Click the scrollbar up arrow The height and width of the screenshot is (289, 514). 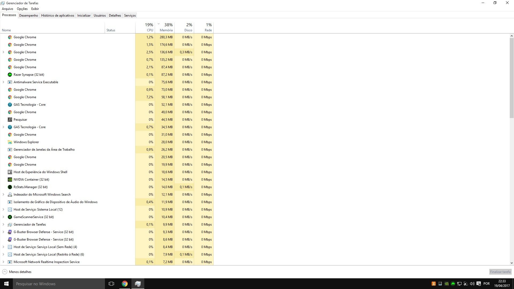[x=512, y=36]
